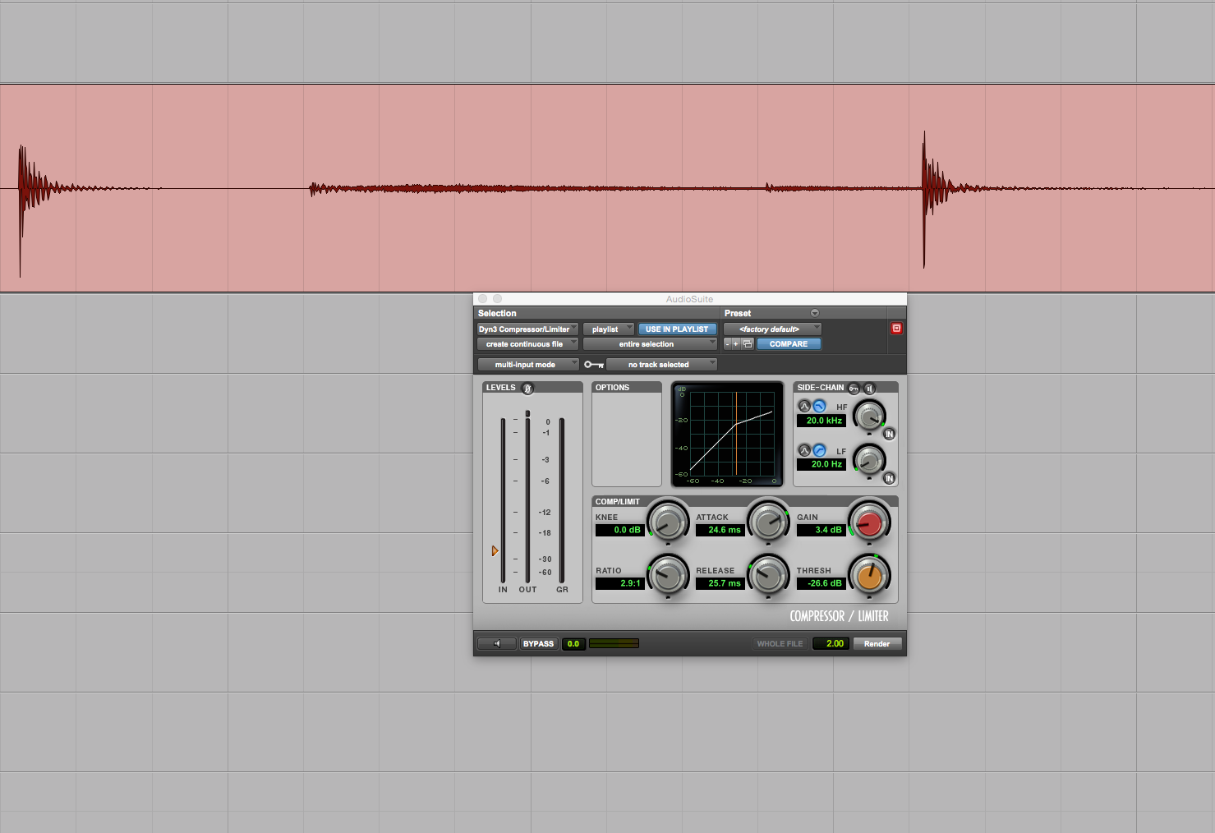This screenshot has height=833, width=1215.
Task: Click the ATTACK knob
Action: point(769,522)
